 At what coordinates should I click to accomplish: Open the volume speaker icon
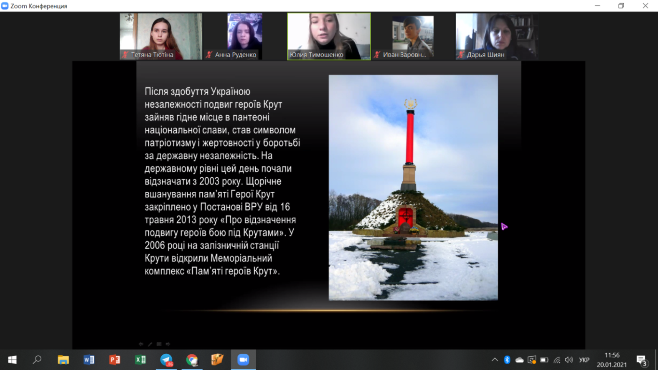569,360
